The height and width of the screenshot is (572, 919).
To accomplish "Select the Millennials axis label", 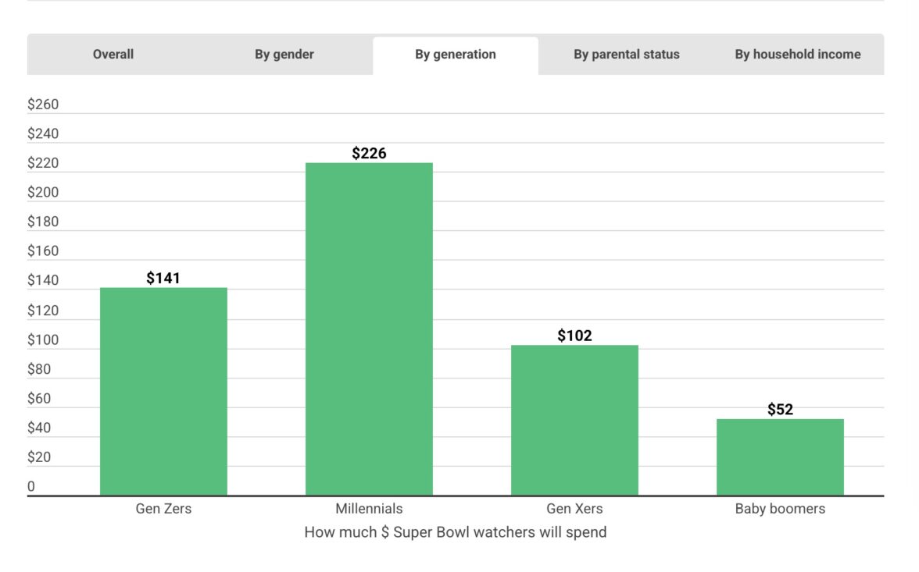I will 369,509.
